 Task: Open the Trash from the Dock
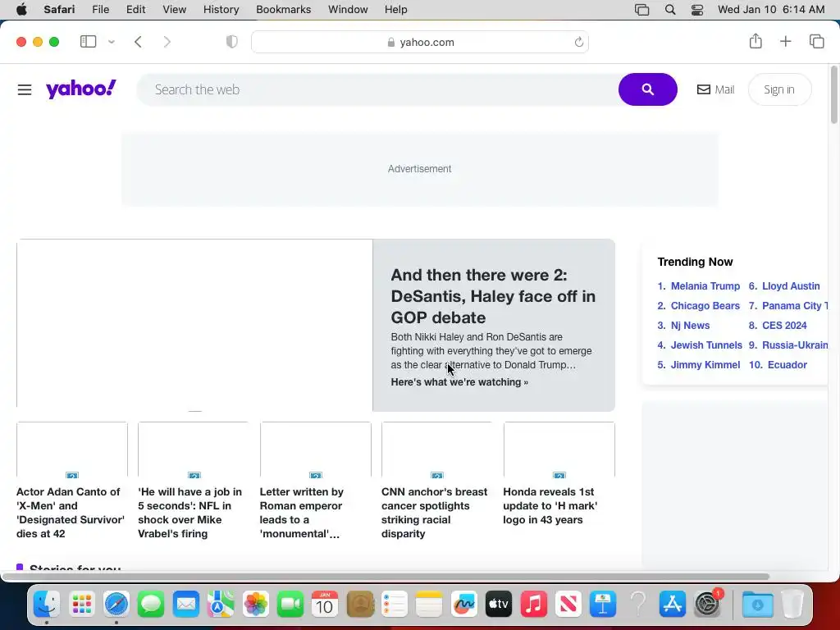point(792,605)
